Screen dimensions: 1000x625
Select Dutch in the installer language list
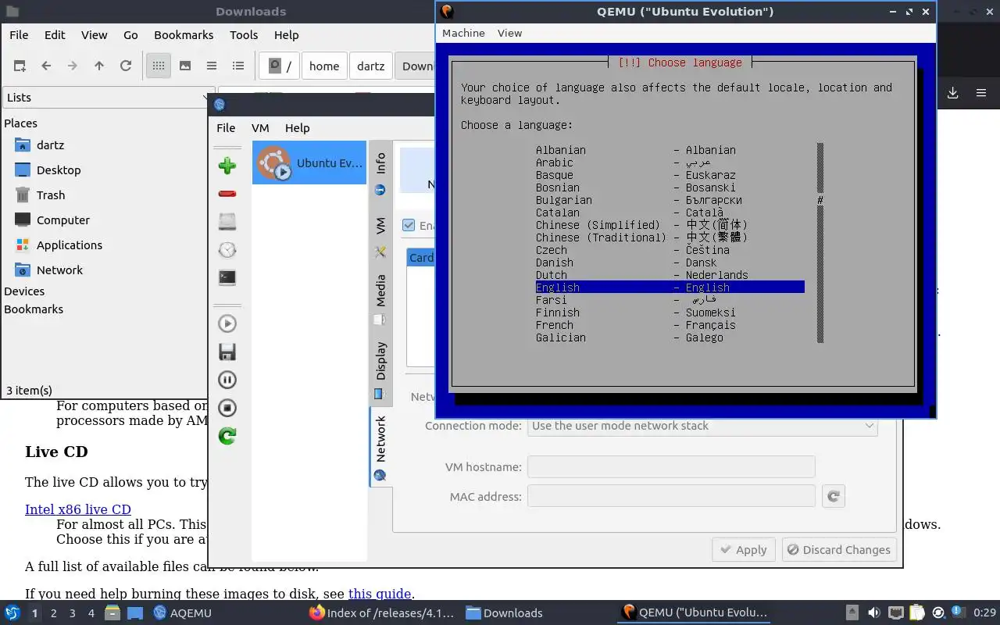(670, 275)
